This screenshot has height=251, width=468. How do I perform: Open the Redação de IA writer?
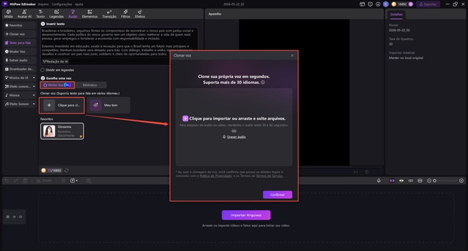[56, 61]
